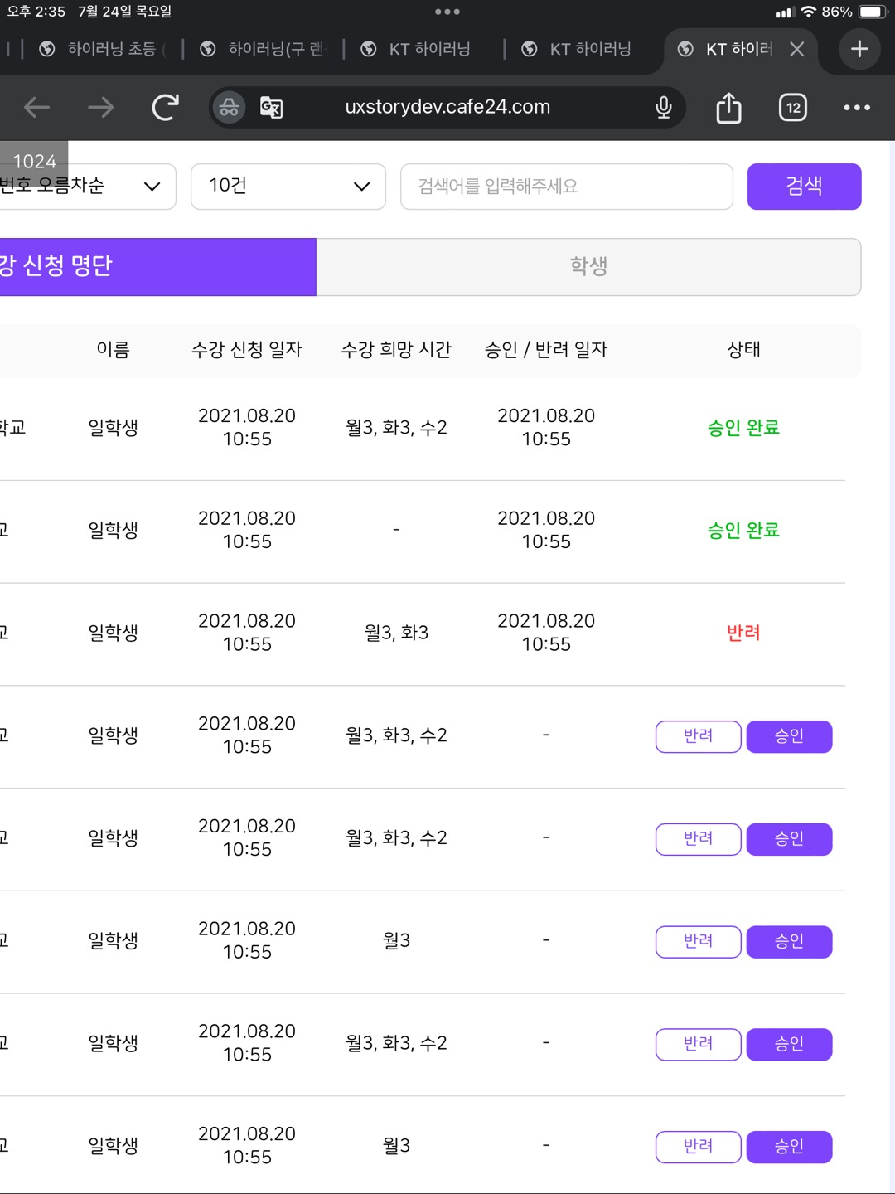The height and width of the screenshot is (1194, 895).
Task: Reload the current page
Action: coord(166,107)
